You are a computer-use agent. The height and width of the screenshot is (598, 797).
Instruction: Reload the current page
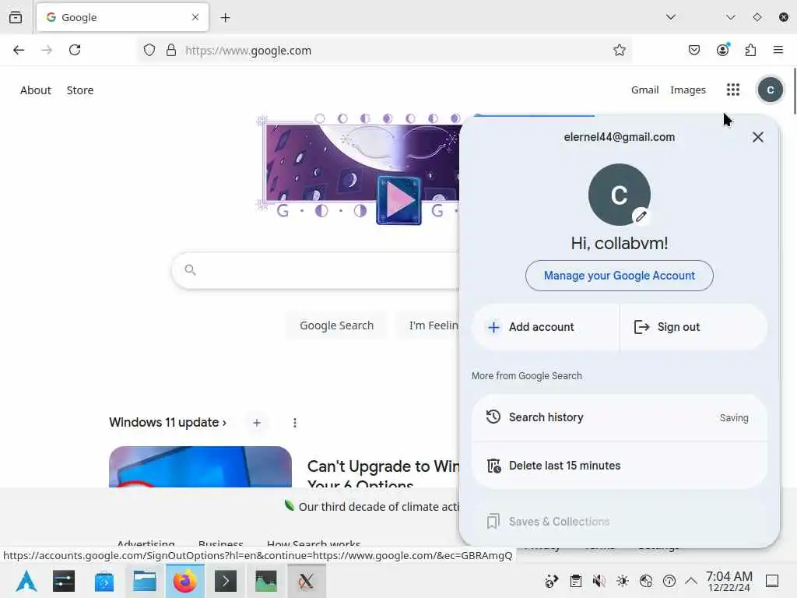[75, 50]
